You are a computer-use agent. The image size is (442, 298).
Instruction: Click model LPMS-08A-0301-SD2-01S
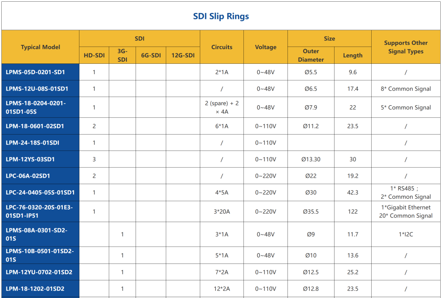point(37,234)
